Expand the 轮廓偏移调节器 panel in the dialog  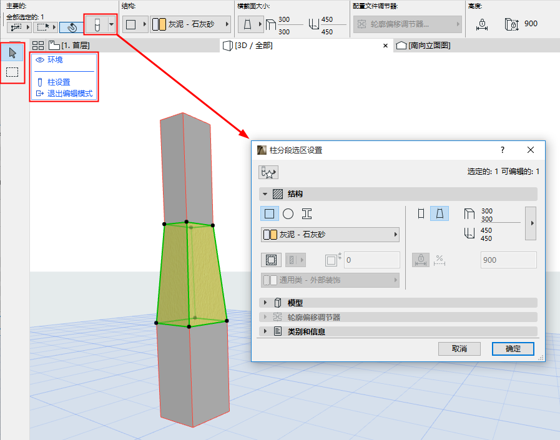point(398,317)
